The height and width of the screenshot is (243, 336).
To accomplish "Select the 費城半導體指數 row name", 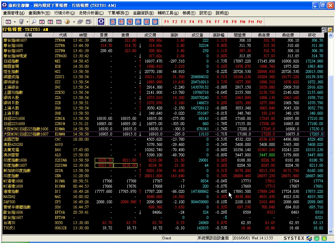I will (x=17, y=207).
